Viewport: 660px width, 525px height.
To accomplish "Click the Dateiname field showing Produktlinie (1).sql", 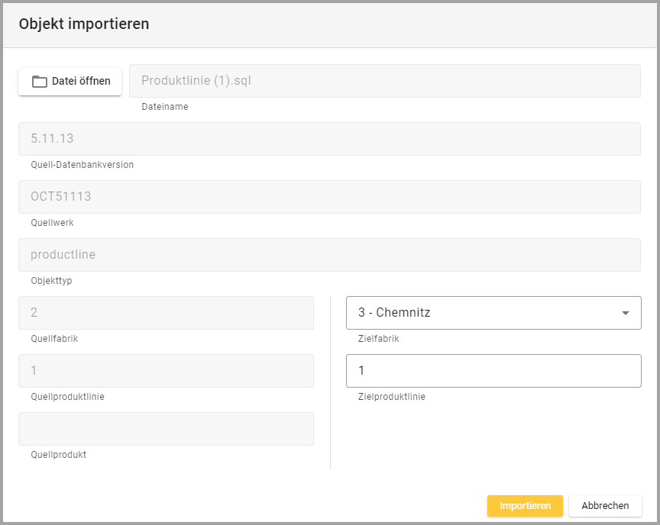I will pos(384,81).
